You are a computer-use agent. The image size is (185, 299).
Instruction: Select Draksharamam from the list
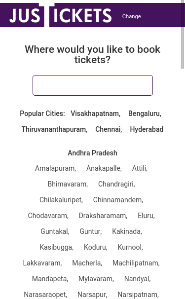103,216
